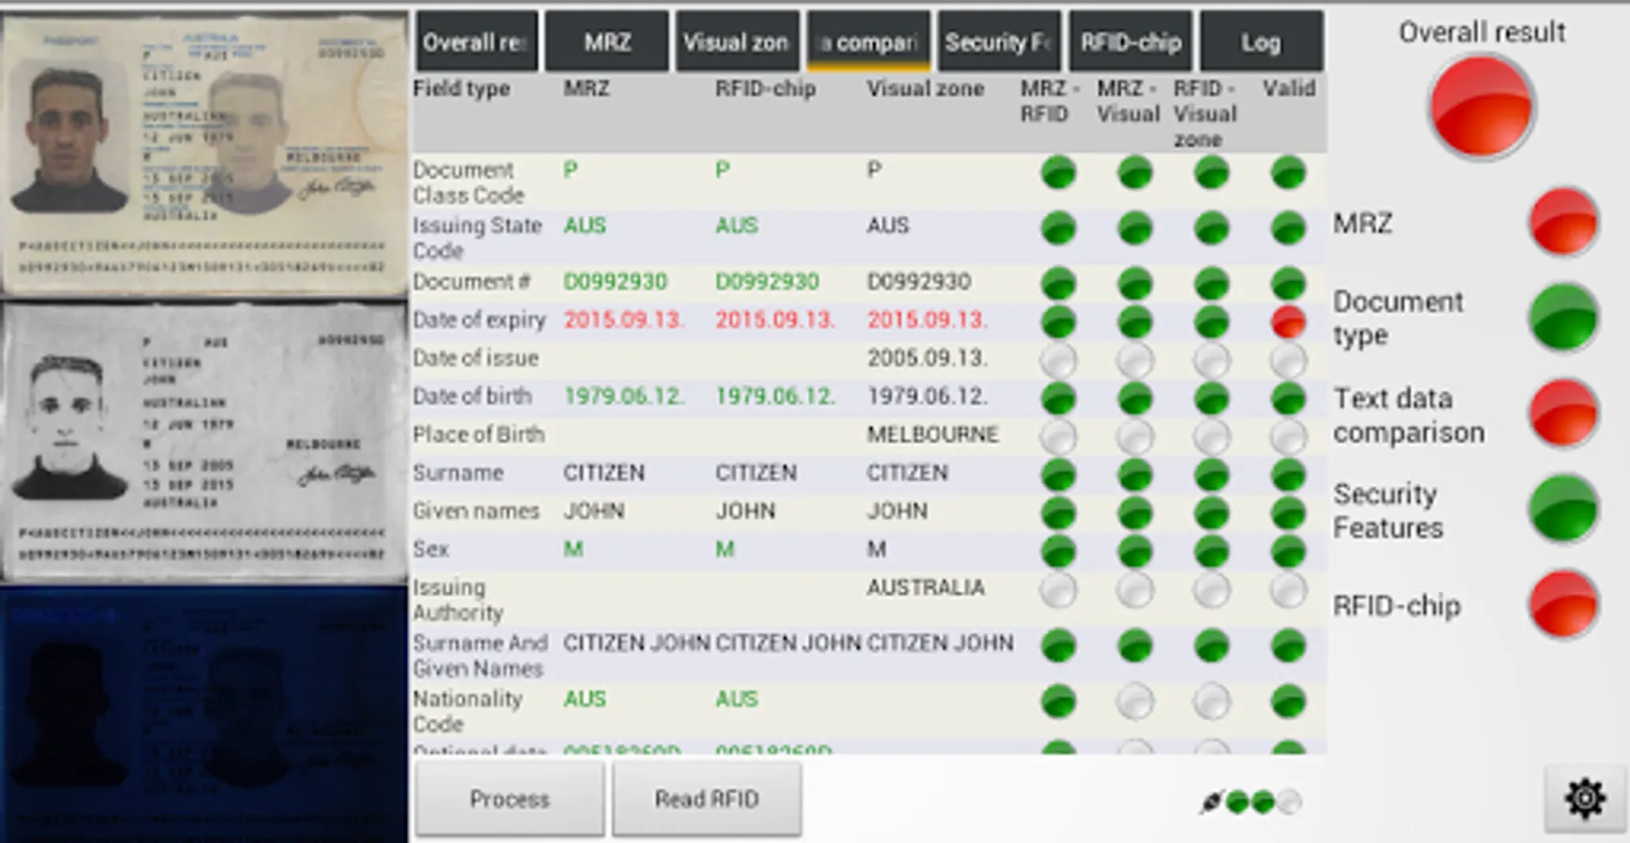Click the MRZ 'AUS' Issuing State Code value

click(x=585, y=226)
